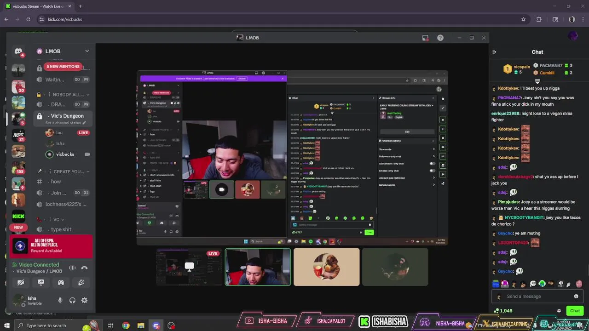Open browser extensions puzzle icon
This screenshot has width=589, height=331.
pyautogui.click(x=539, y=19)
